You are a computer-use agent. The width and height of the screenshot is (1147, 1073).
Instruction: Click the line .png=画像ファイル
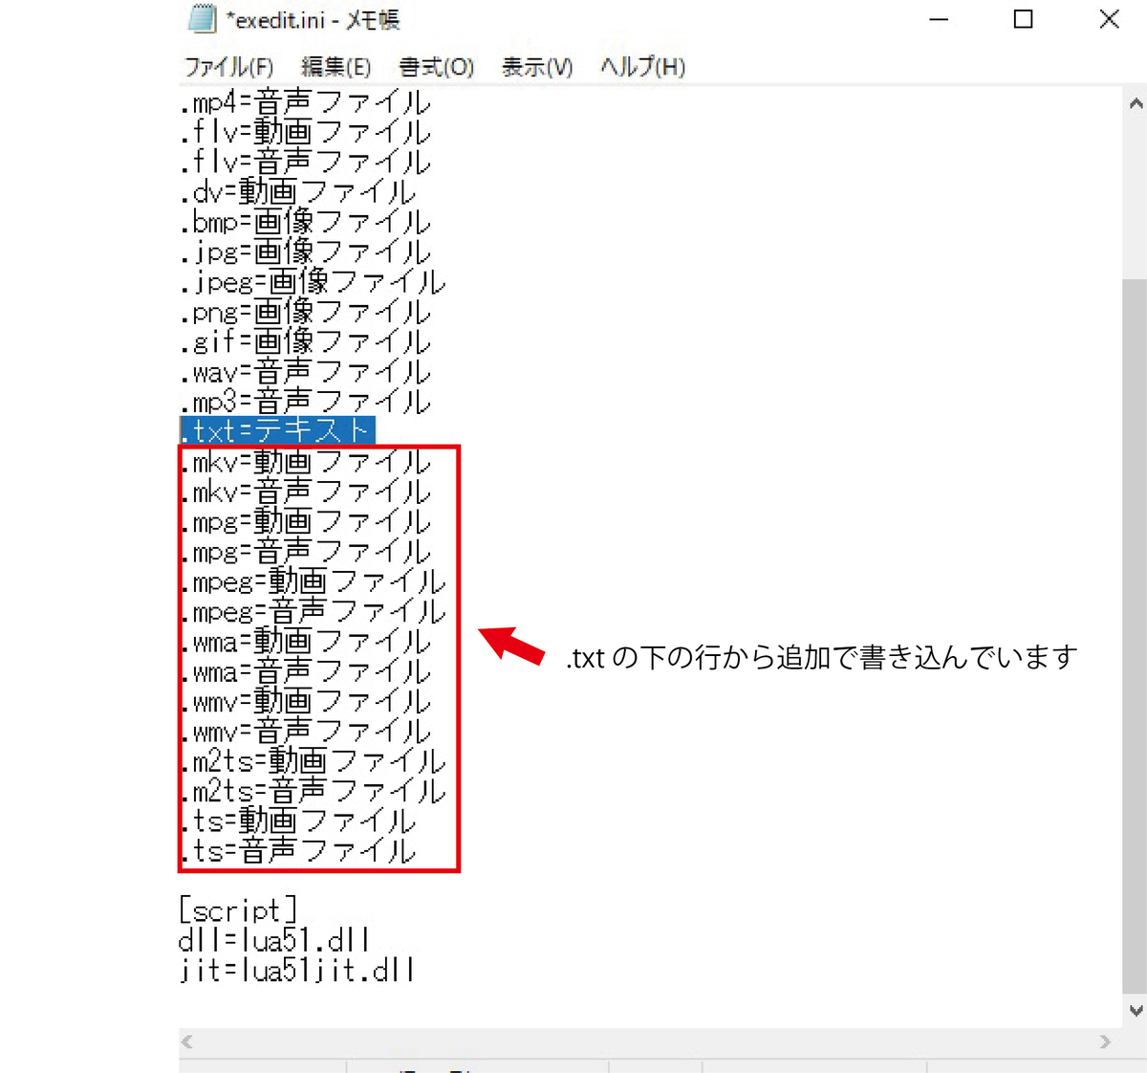point(305,312)
